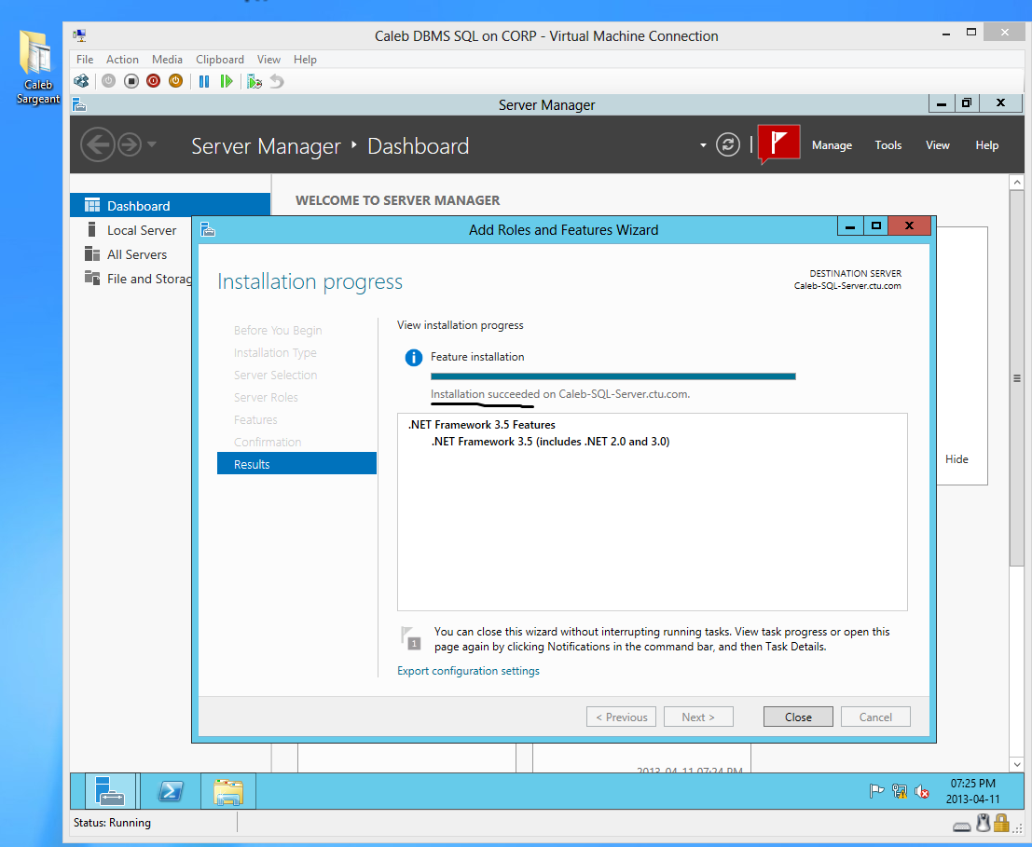Click the Turn Off stop icon
Viewport: 1032px width, 847px height.
pyautogui.click(x=131, y=81)
